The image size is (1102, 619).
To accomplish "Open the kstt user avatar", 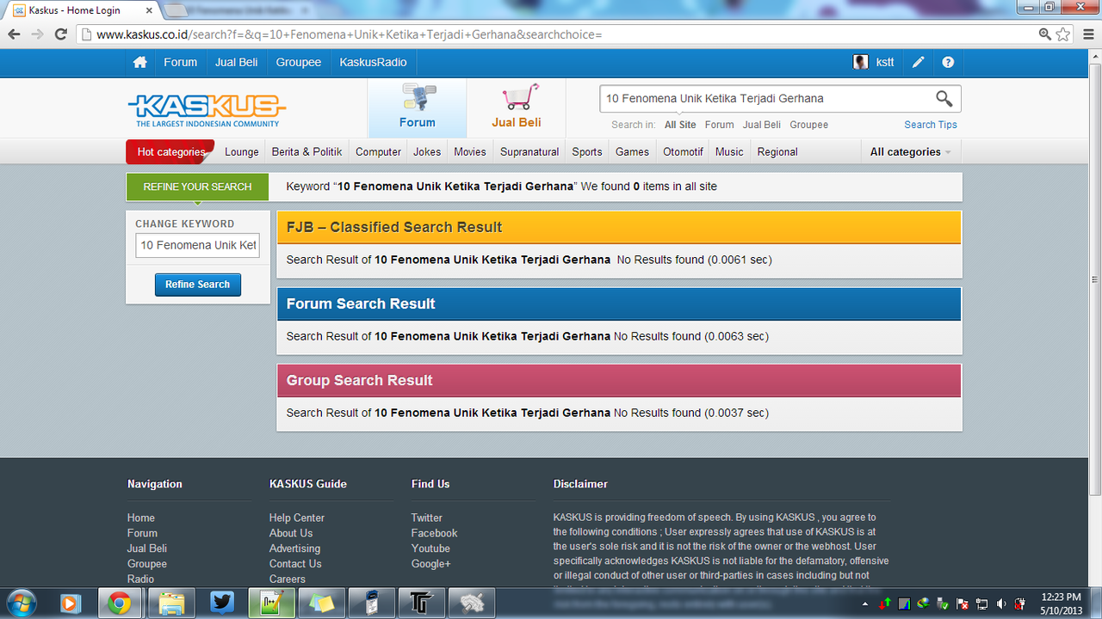I will click(860, 63).
